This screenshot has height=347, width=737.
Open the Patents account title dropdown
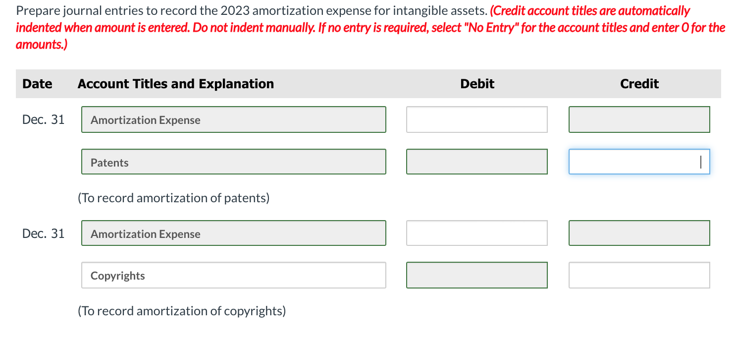[233, 162]
